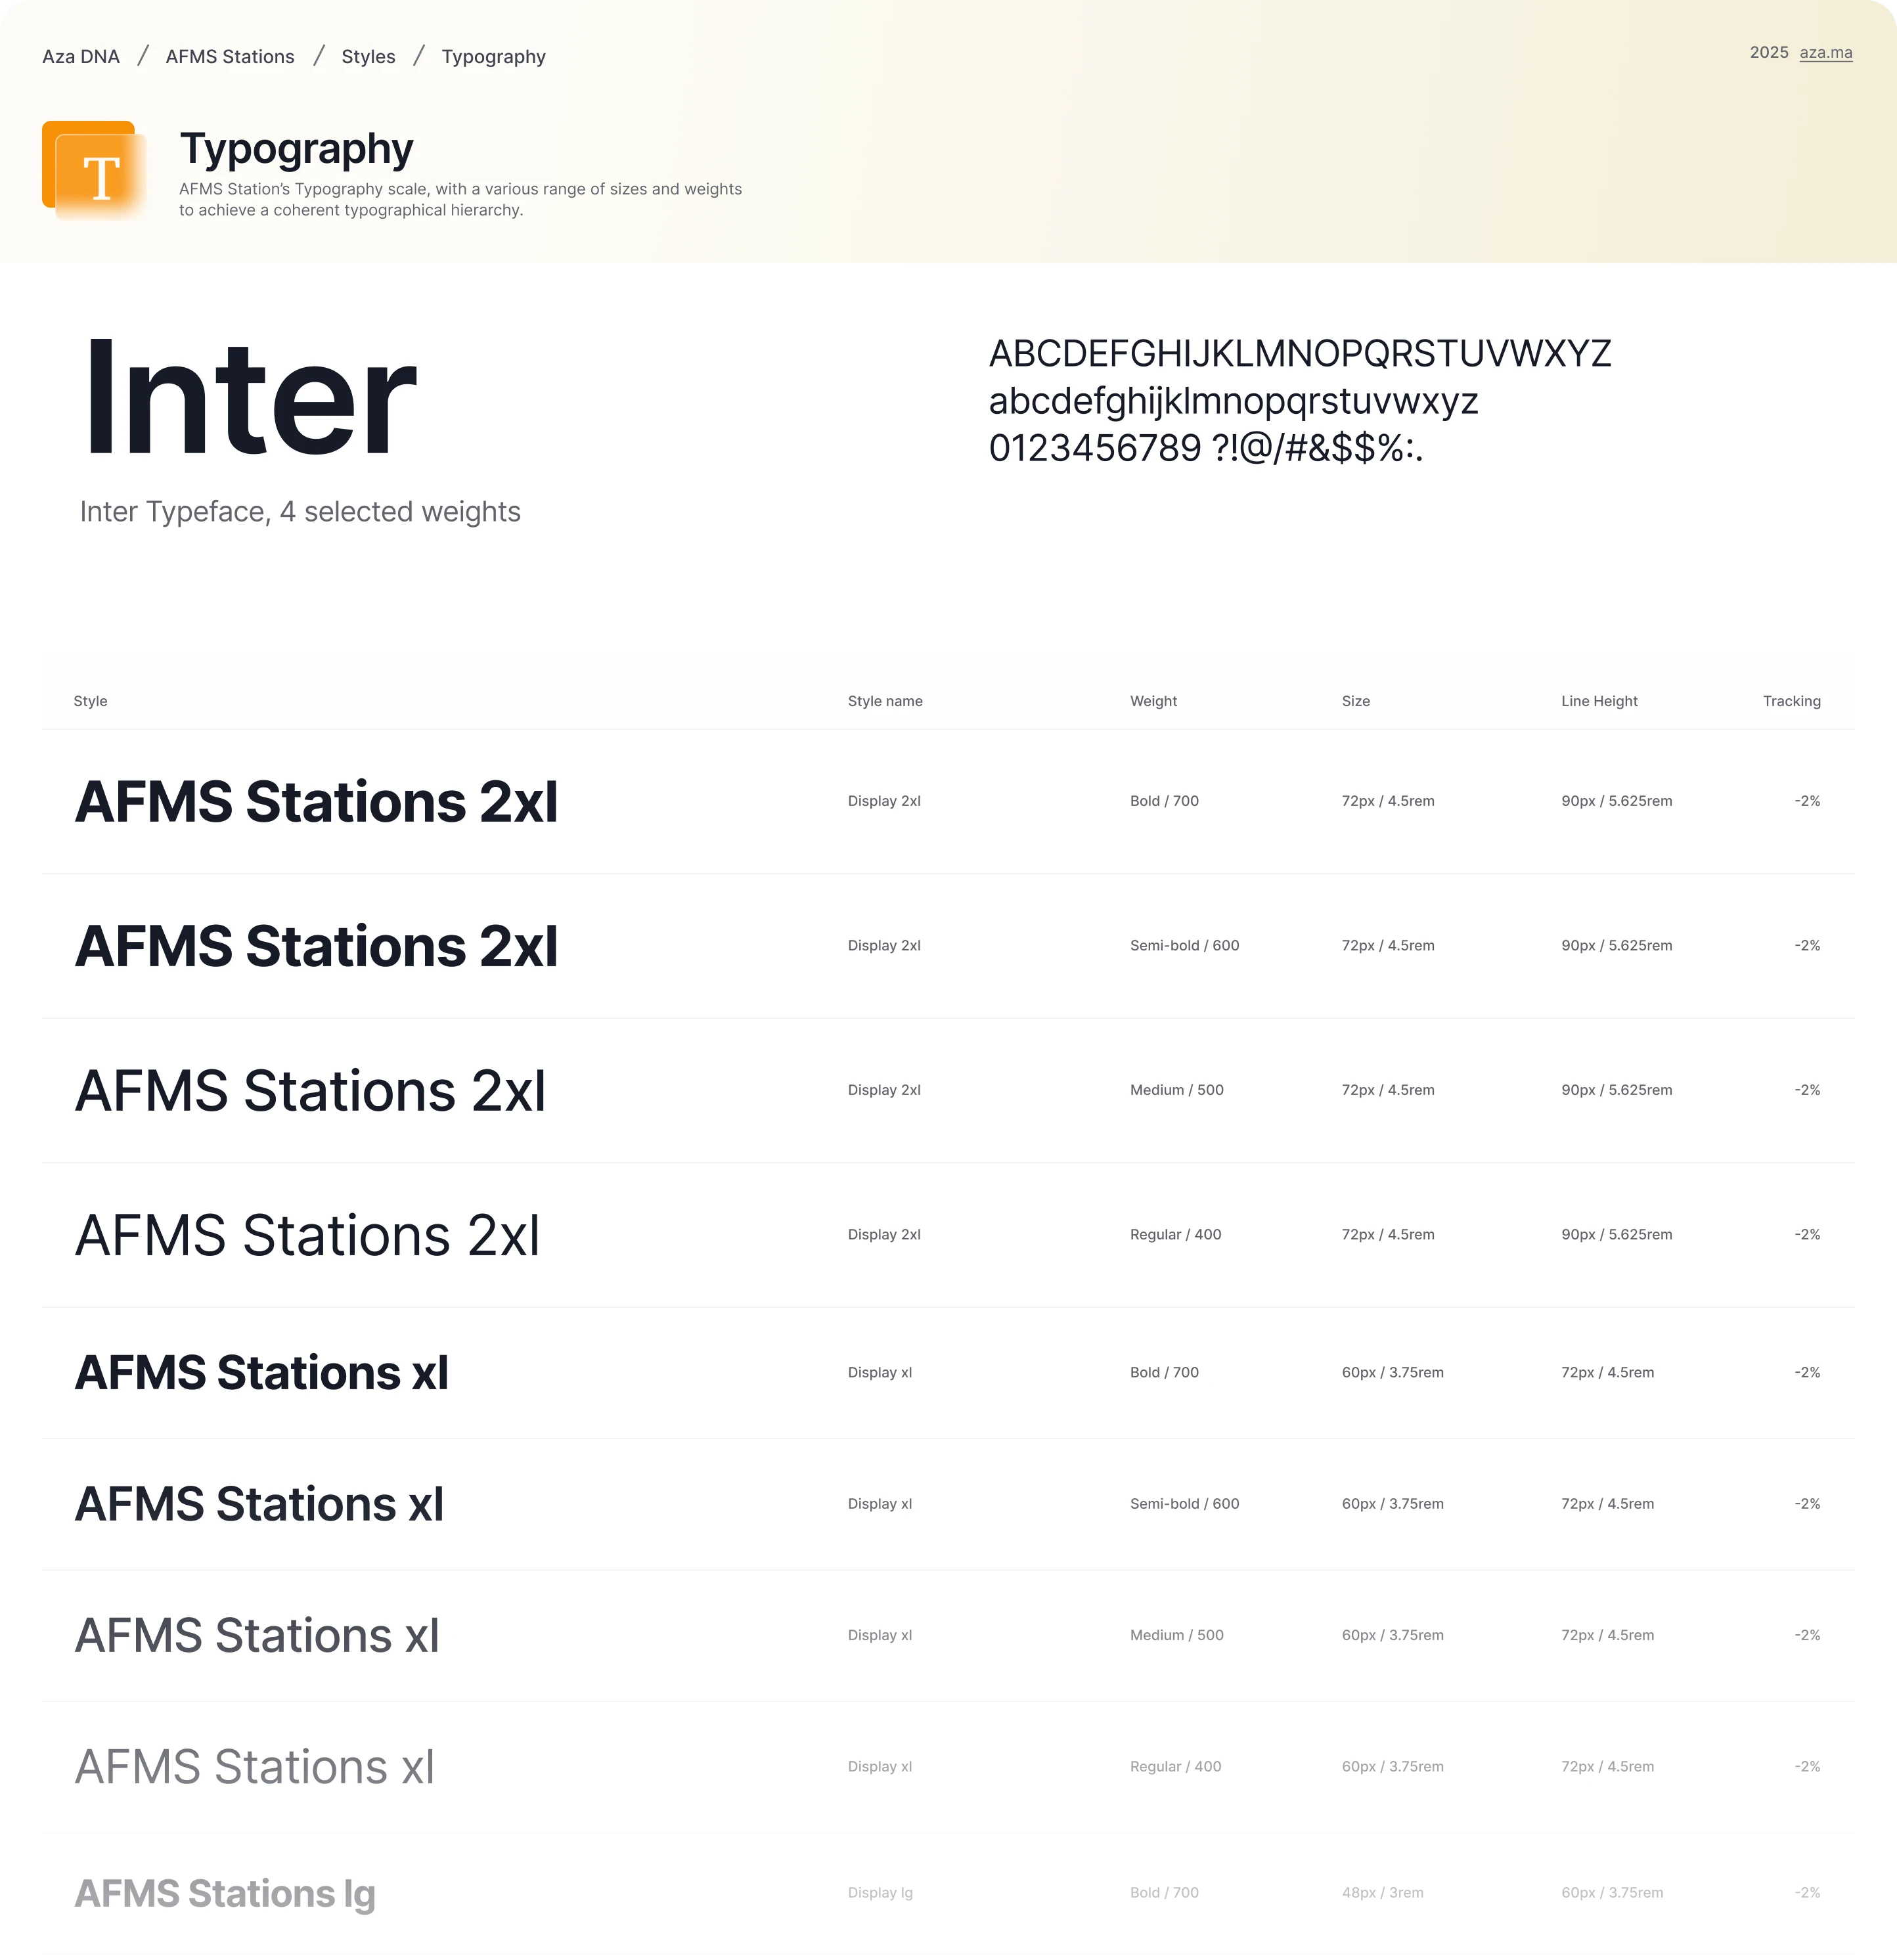Click the Inter Typeface, 4 selected weights caption
This screenshot has height=1960, width=1897.
coord(300,512)
